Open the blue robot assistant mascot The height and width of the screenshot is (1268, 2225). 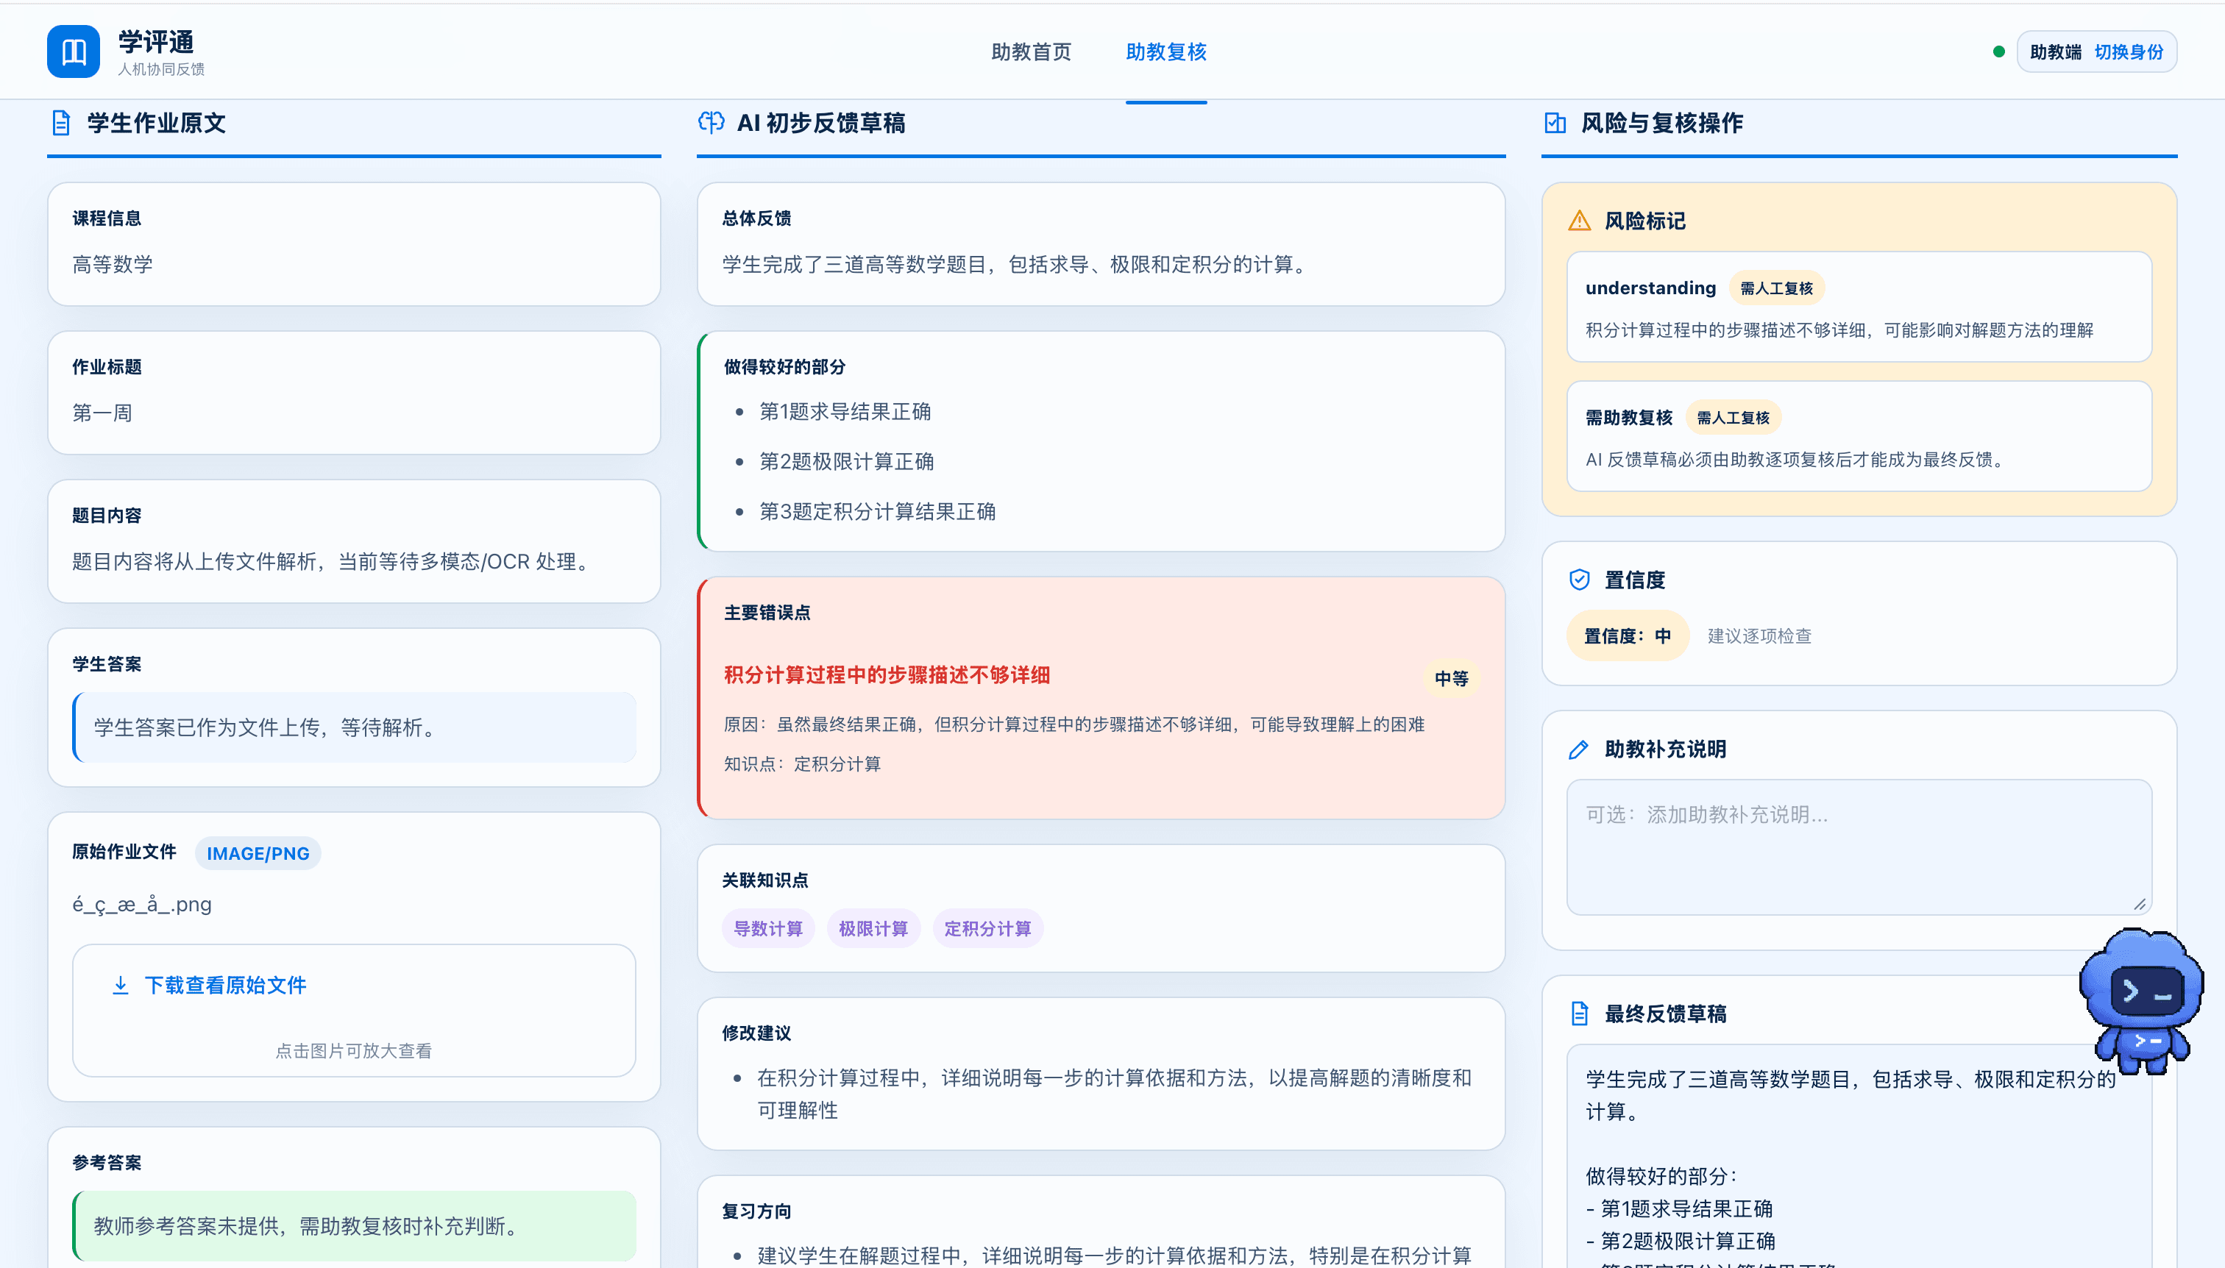pos(2143,1000)
